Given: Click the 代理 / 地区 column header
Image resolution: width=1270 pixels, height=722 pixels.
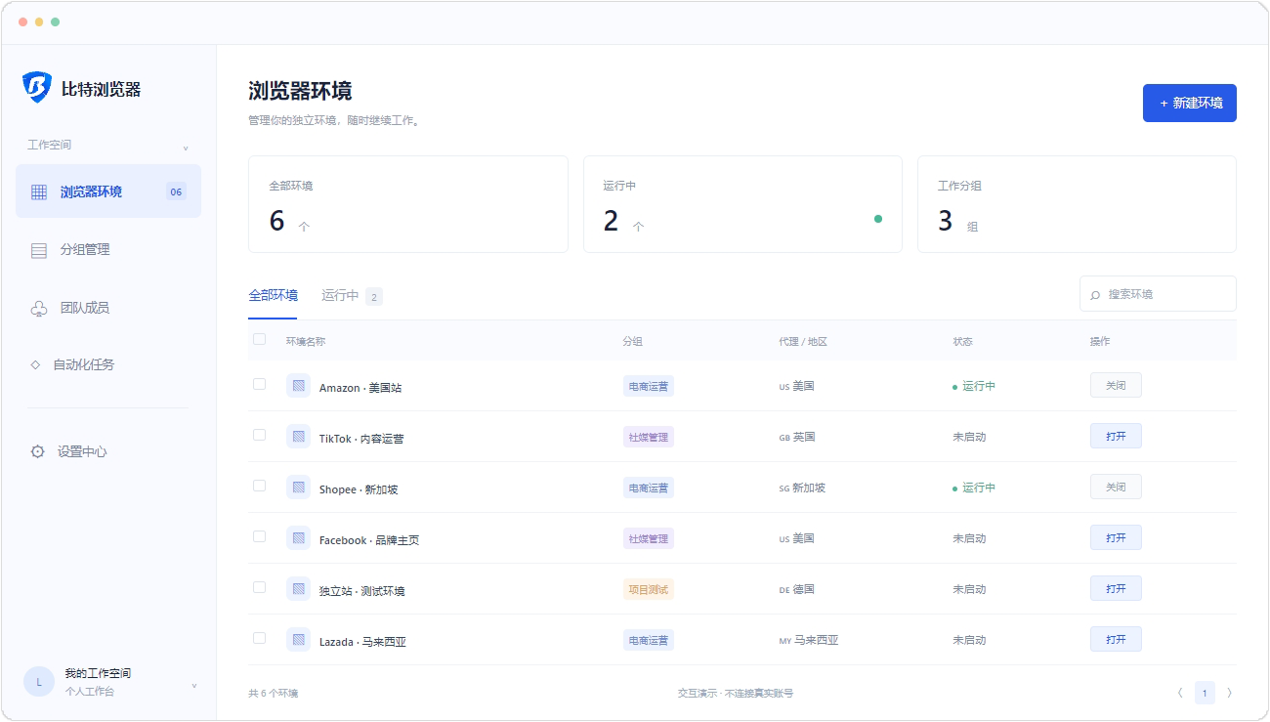Looking at the screenshot, I should pyautogui.click(x=803, y=342).
